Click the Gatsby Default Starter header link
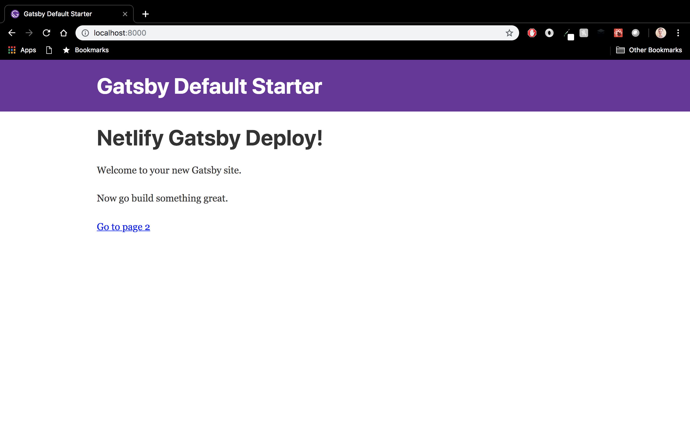Viewport: 690px width, 431px height. point(209,86)
